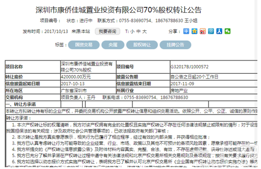261x169 pixels.
Task: Click the 我要咨询 button
Action: tap(108, 31)
